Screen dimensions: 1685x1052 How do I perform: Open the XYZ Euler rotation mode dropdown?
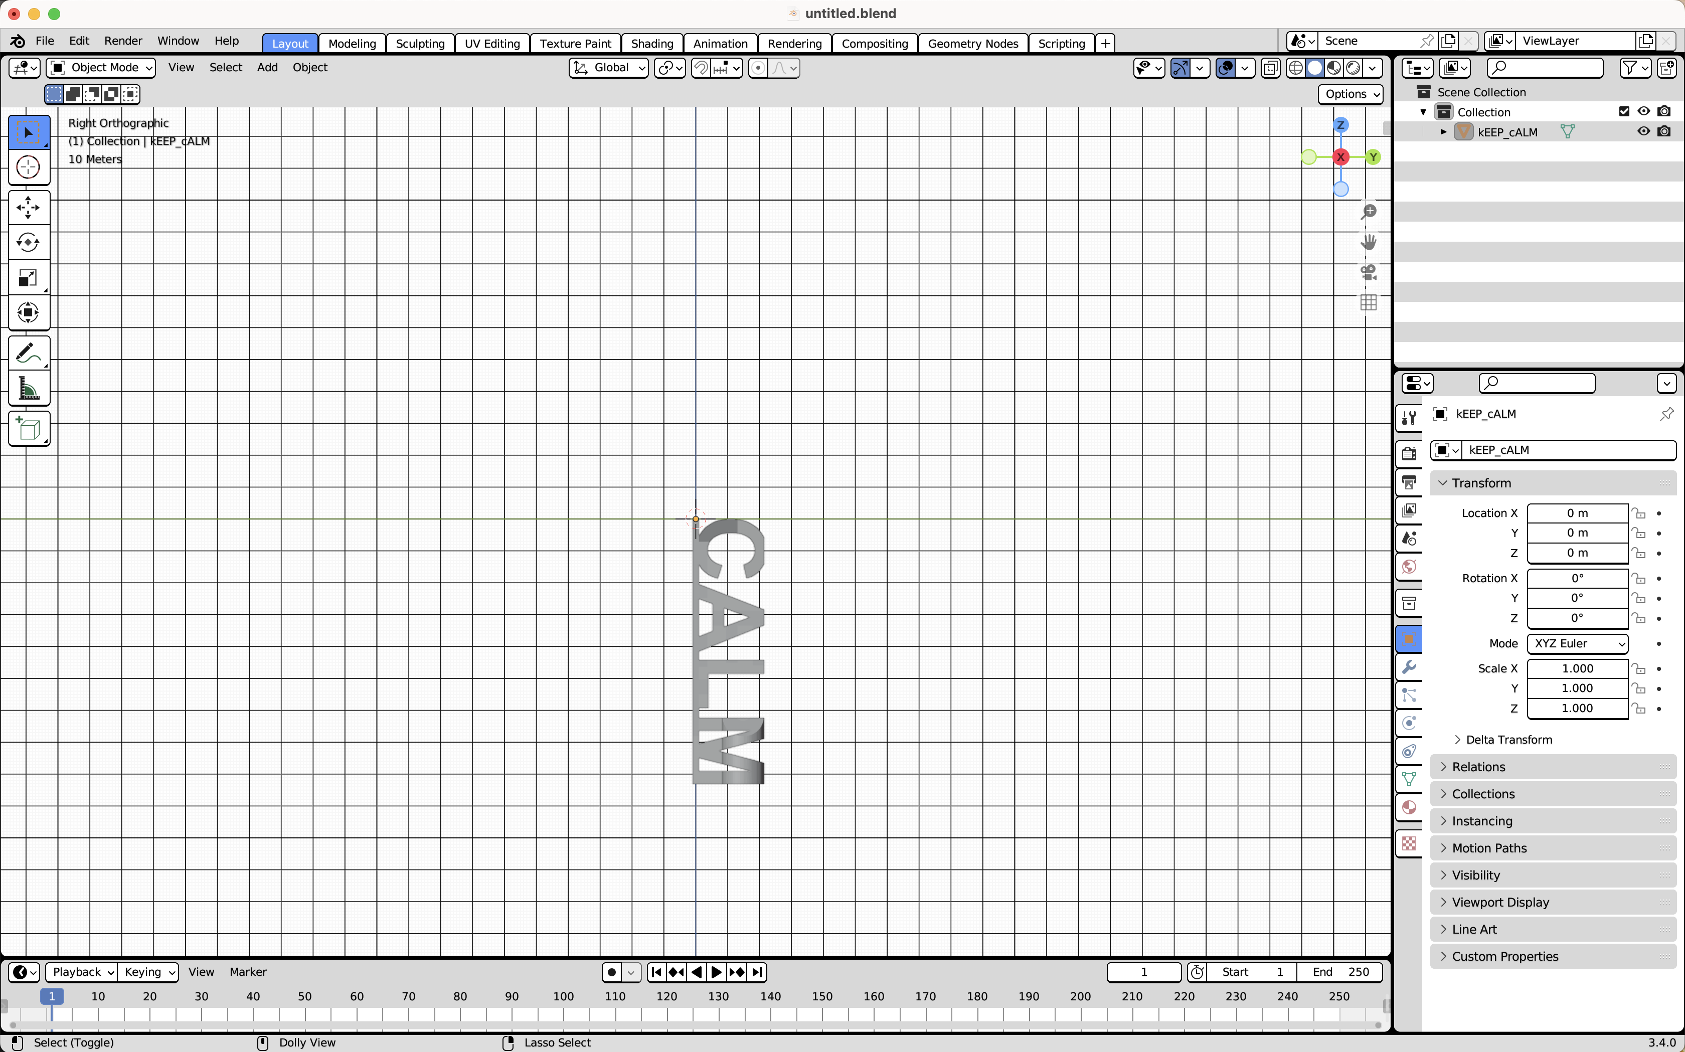(x=1577, y=643)
